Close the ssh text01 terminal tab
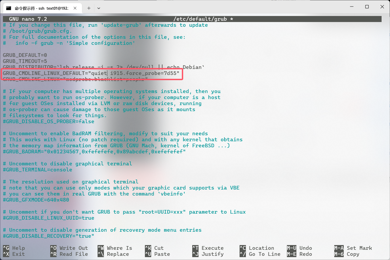Viewport: 390px width, 260px height. (x=75, y=8)
